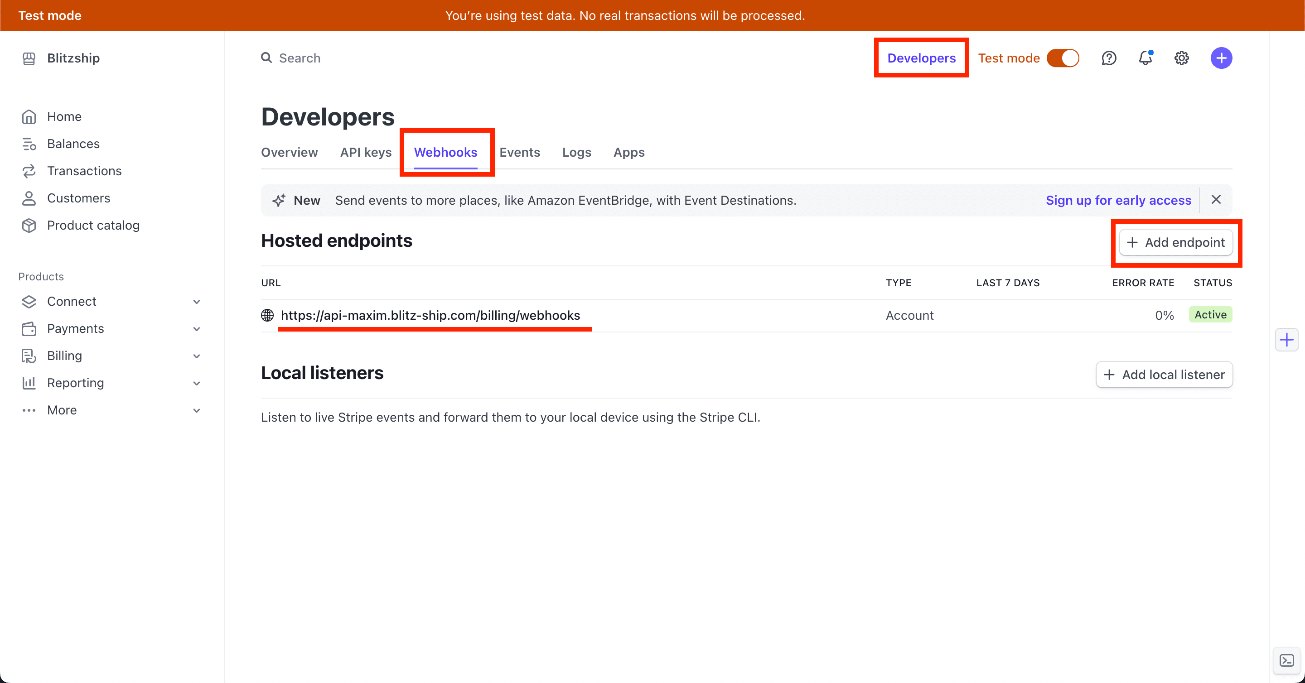Open the webhook endpoint URL

tap(430, 315)
